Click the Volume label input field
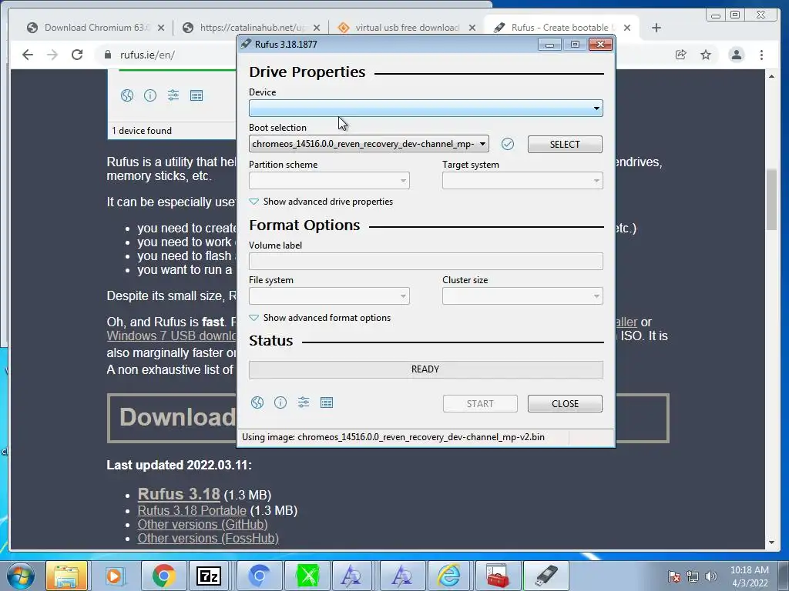789x591 pixels. pyautogui.click(x=425, y=262)
